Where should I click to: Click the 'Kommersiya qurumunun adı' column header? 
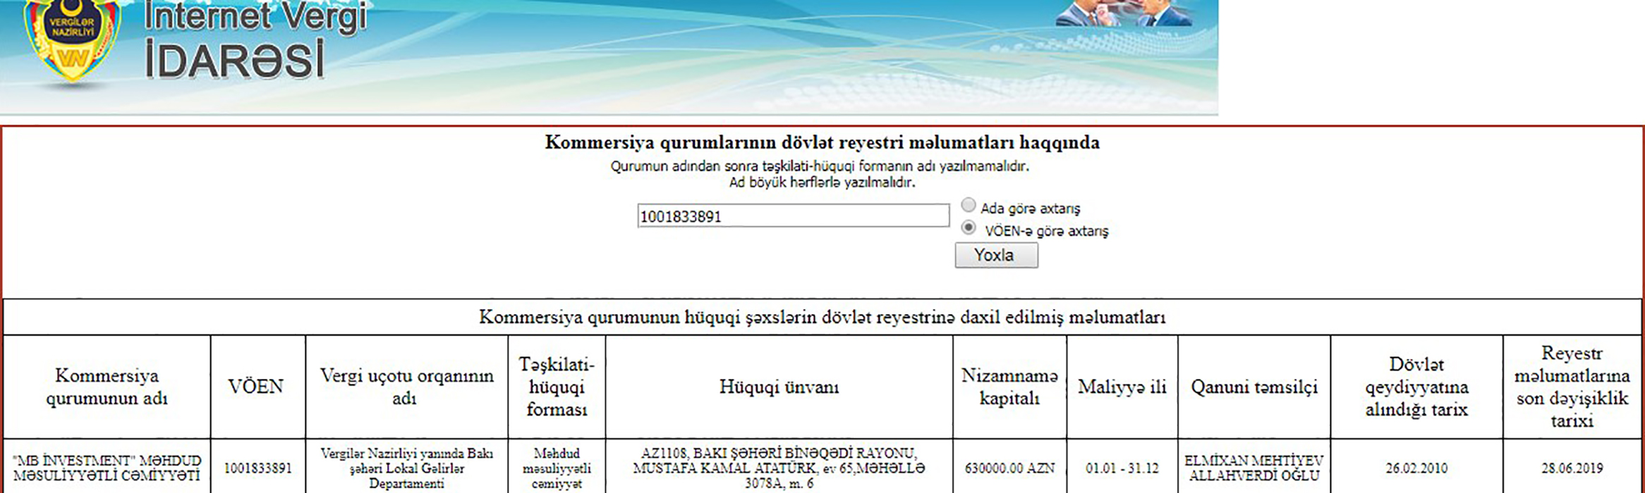pyautogui.click(x=107, y=387)
